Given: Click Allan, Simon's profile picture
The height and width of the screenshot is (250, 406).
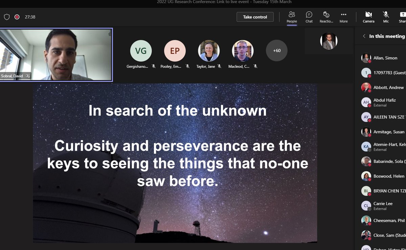Looking at the screenshot, I should tap(366, 58).
